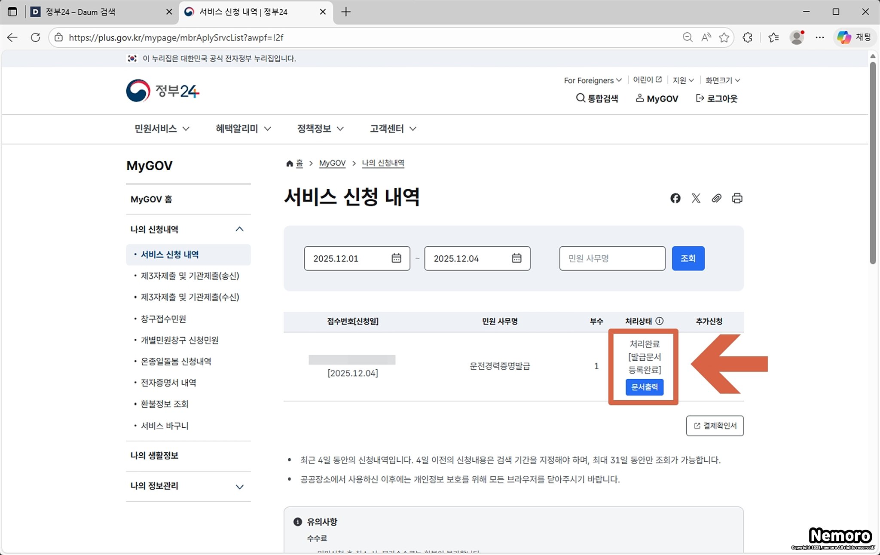The image size is (880, 555).
Task: Click the 조회 search button
Action: [x=688, y=258]
